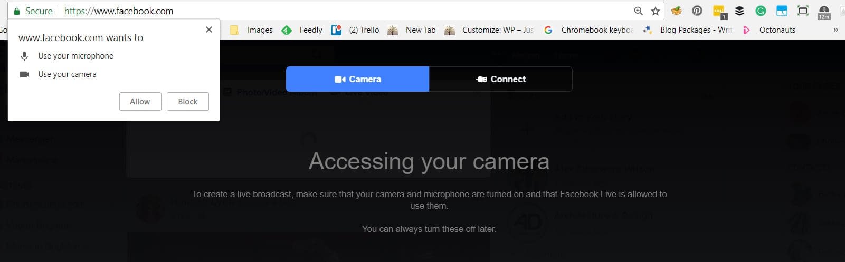845x262 pixels.
Task: Open the Grammarly extension
Action: point(761,11)
